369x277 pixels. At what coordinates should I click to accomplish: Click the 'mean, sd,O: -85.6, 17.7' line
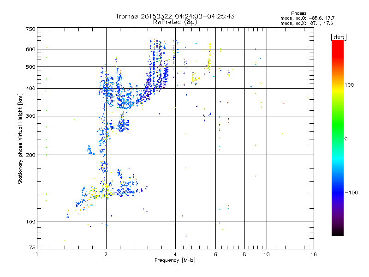click(307, 18)
